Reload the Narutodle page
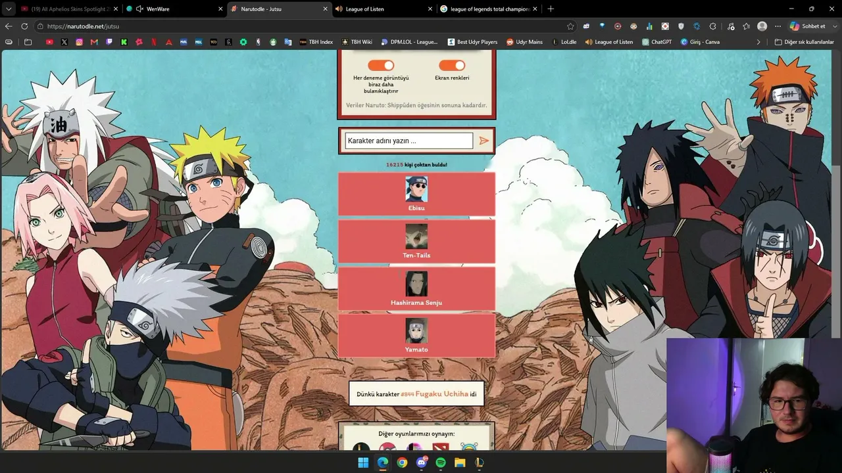Screen dimensions: 842x473 24,26
